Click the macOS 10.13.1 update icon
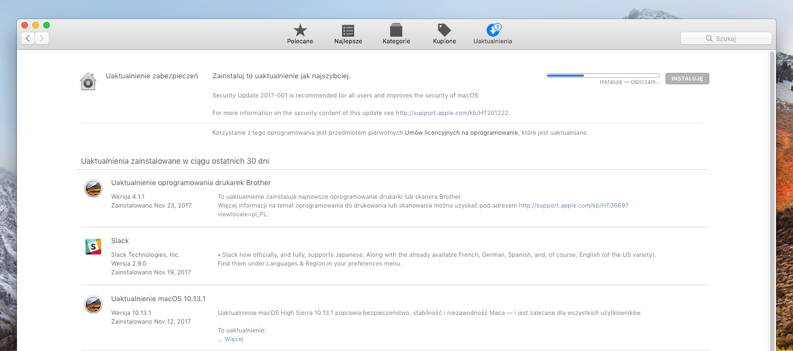The image size is (793, 351). (93, 304)
